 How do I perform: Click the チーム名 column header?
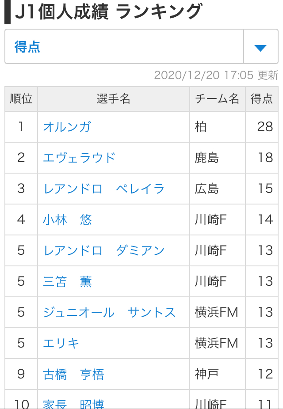[218, 99]
